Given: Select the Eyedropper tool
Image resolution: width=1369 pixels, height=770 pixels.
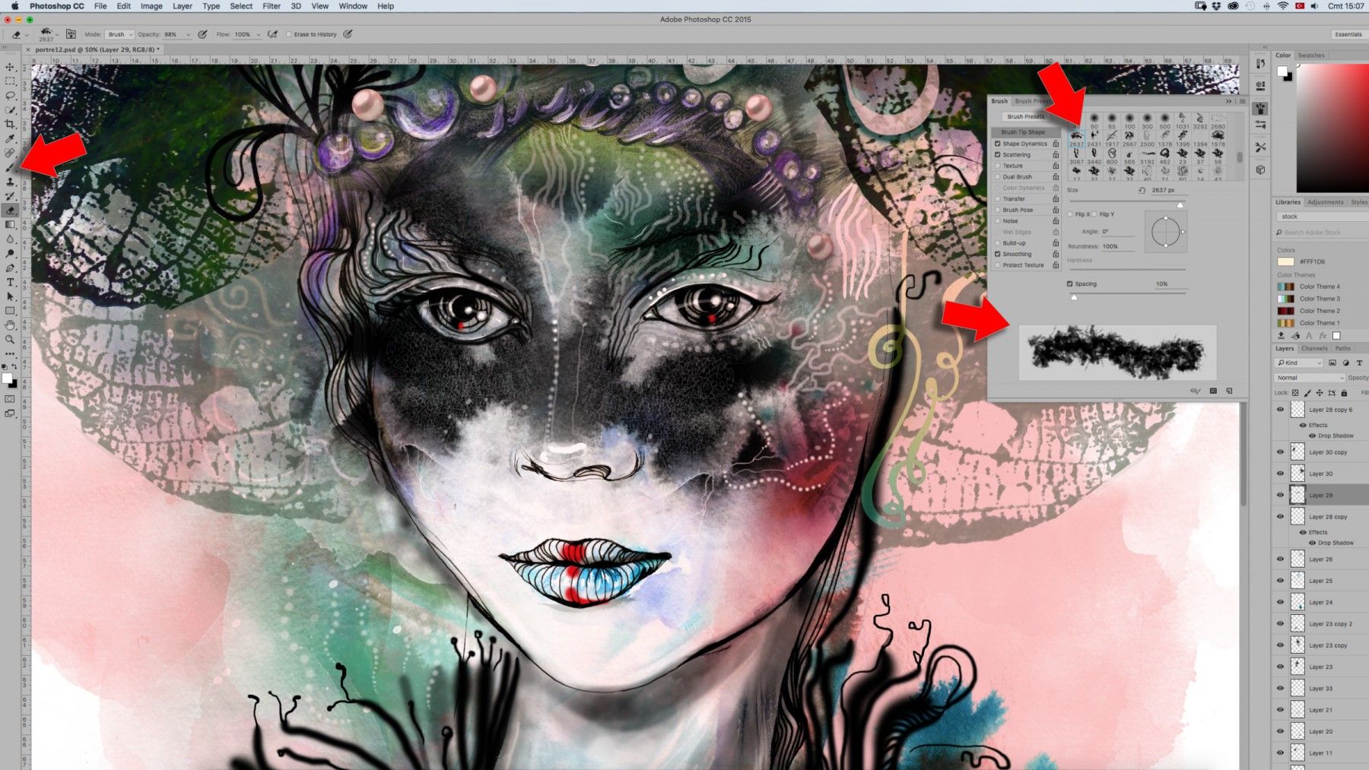Looking at the screenshot, I should pyautogui.click(x=10, y=138).
